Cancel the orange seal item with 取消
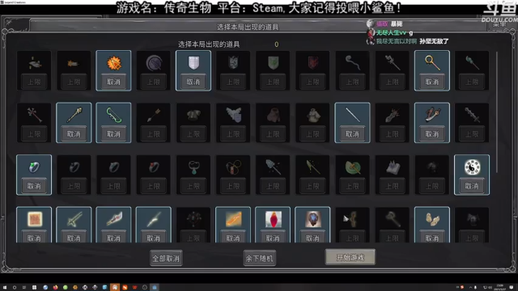 pos(34,238)
